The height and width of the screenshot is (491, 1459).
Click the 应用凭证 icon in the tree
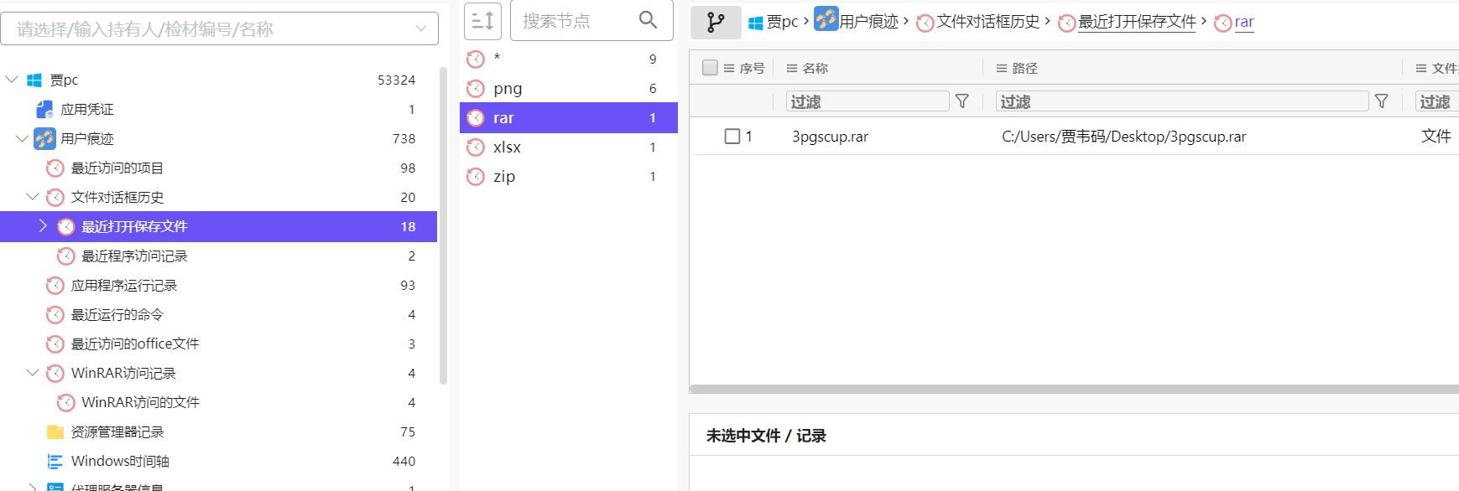(x=45, y=109)
